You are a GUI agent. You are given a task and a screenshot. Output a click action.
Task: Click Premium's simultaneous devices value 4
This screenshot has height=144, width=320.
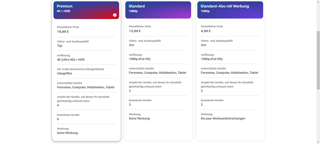(x=58, y=105)
